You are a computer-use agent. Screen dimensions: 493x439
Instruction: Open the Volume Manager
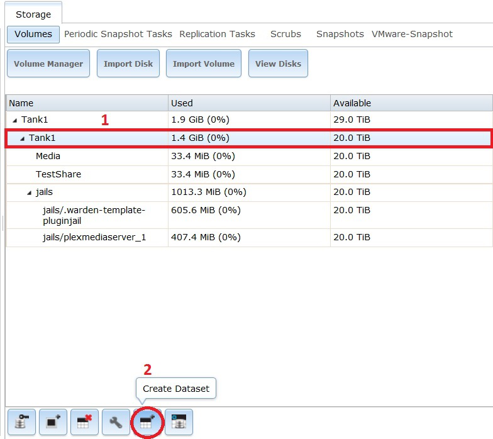pos(48,64)
